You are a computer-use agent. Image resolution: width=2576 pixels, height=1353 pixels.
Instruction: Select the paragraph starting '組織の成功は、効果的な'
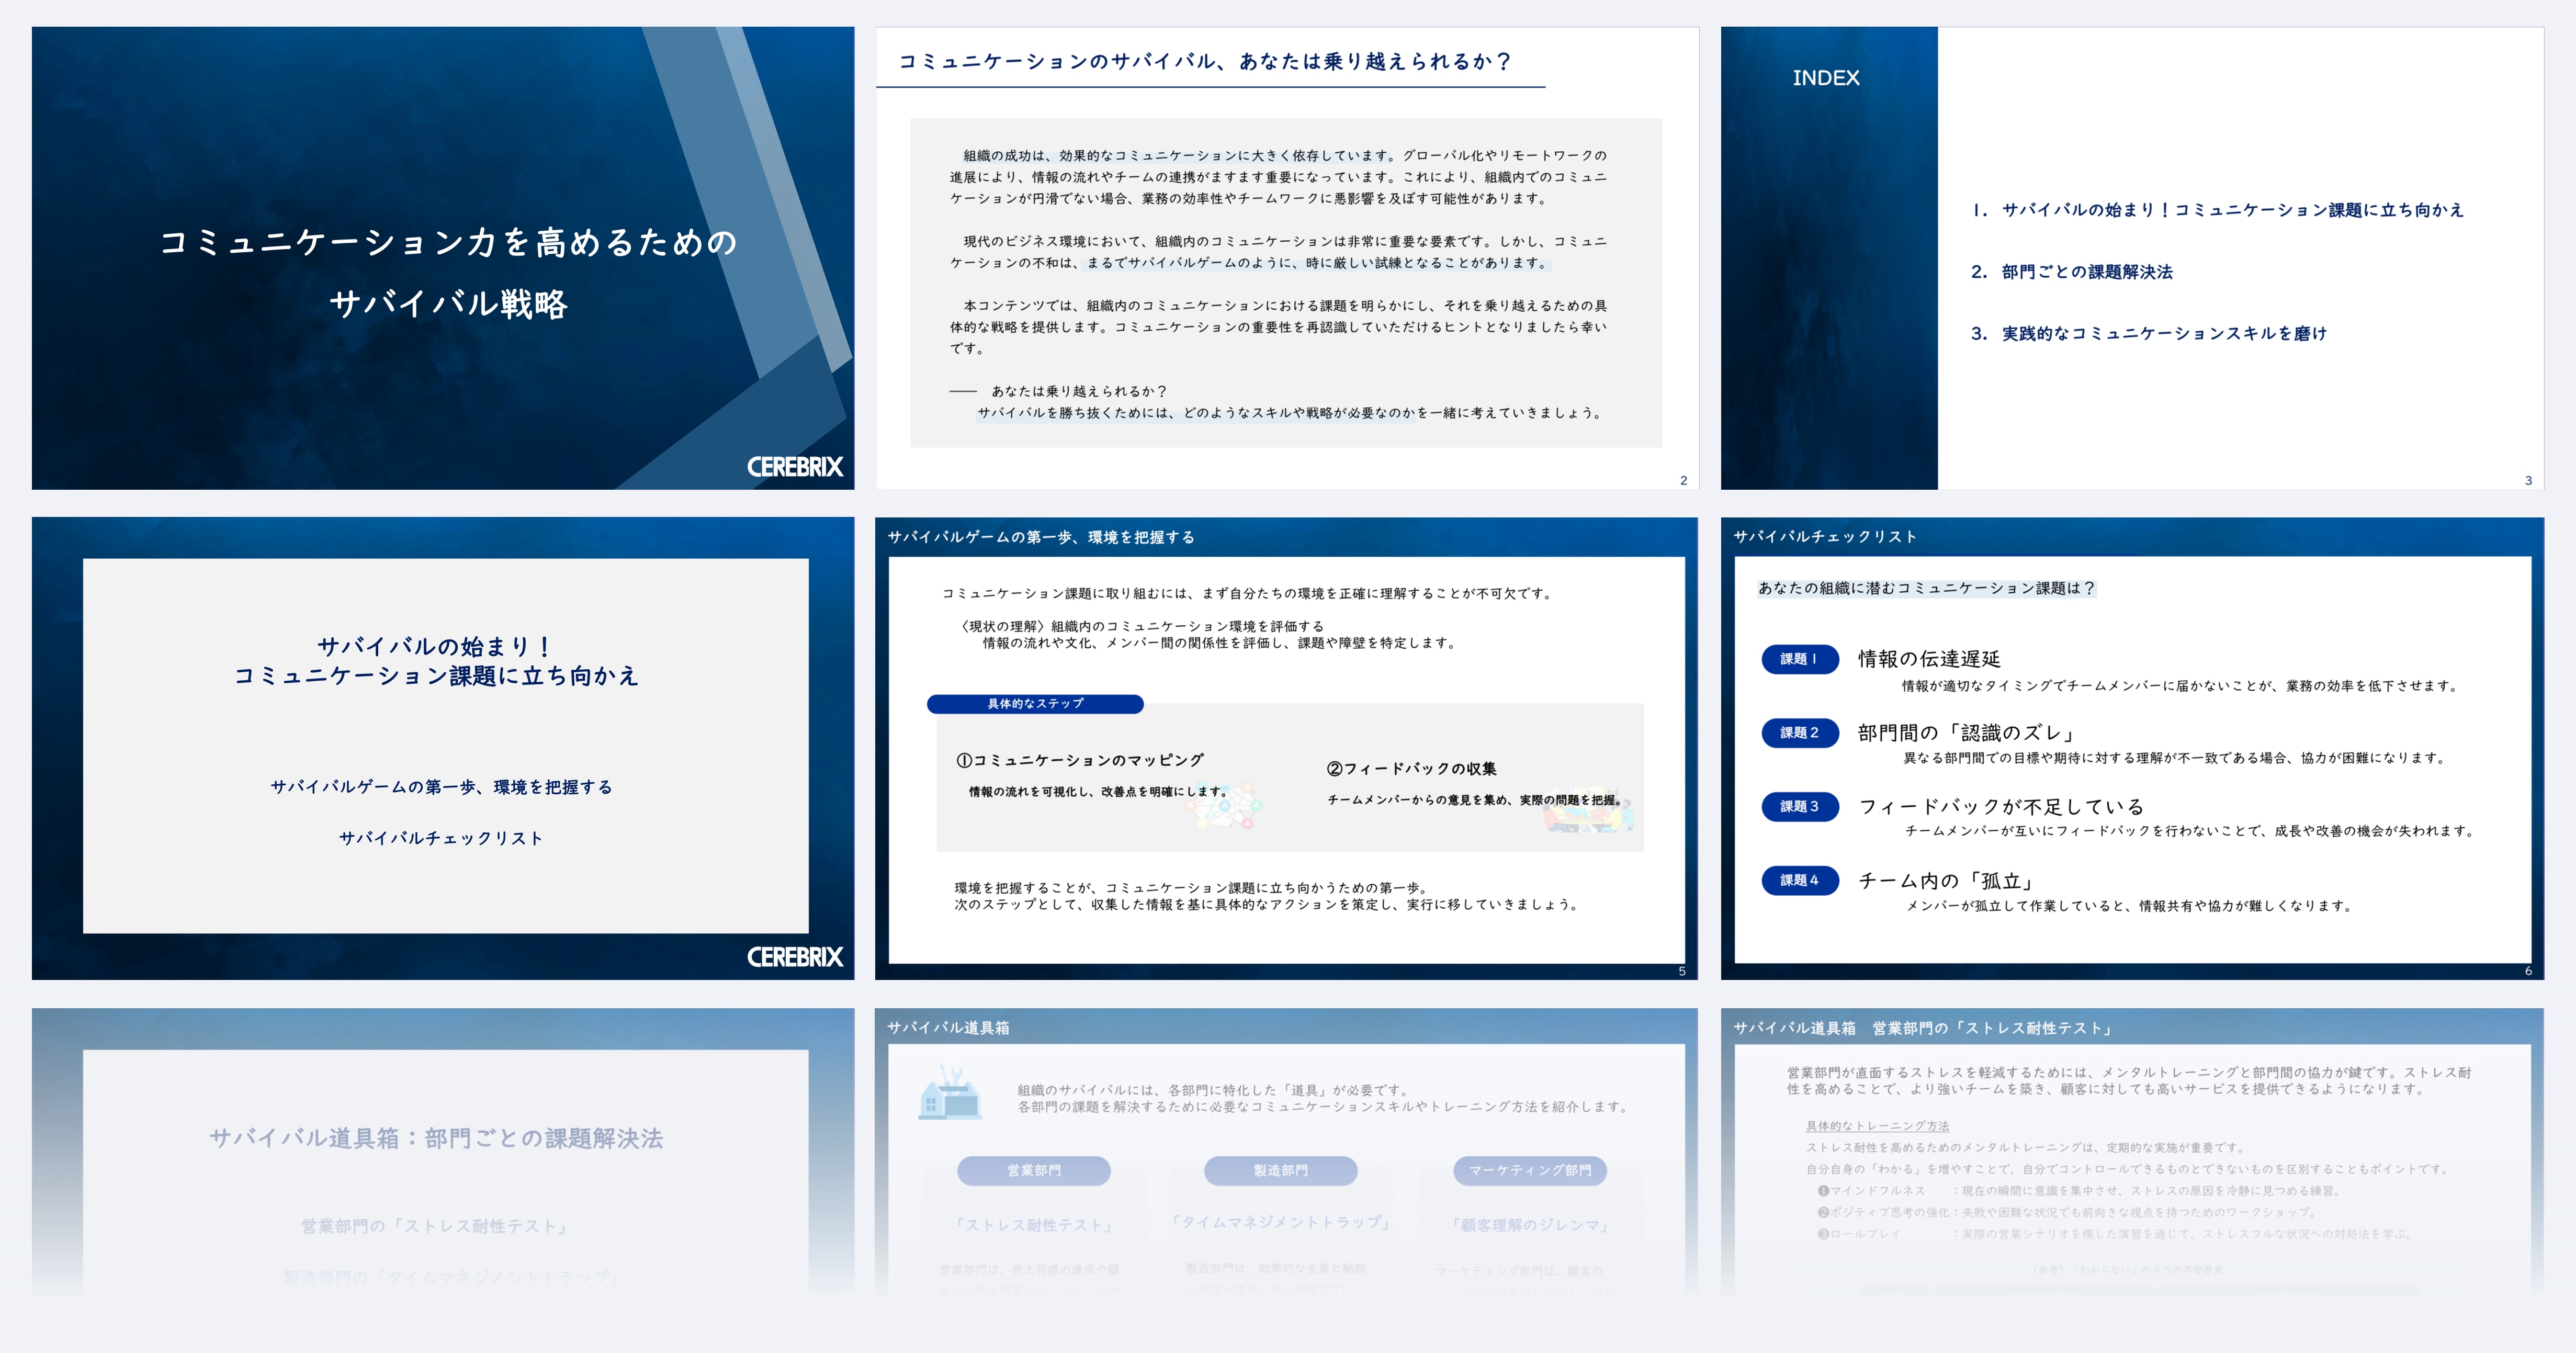pyautogui.click(x=1279, y=177)
